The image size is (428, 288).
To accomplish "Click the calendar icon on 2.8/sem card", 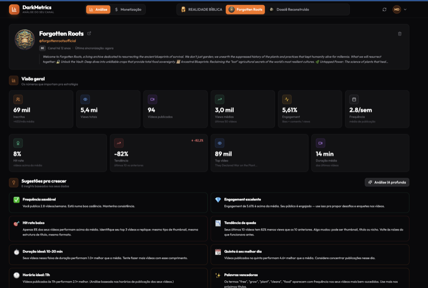I will coord(354,99).
